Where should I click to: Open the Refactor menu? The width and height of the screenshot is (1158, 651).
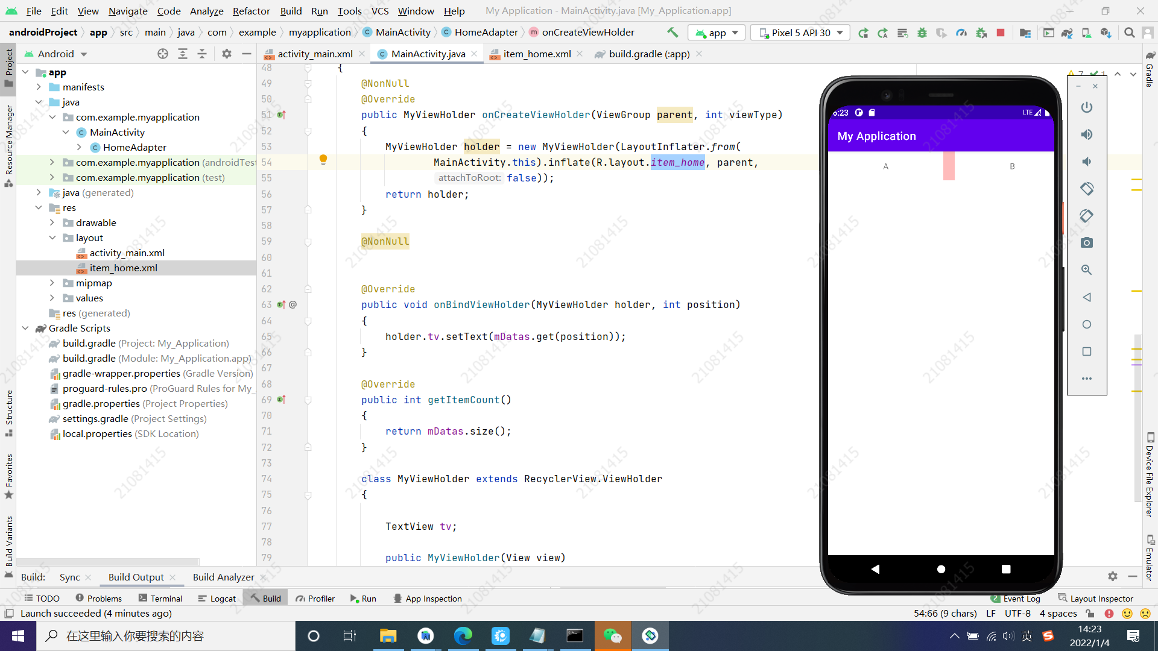[x=251, y=11]
